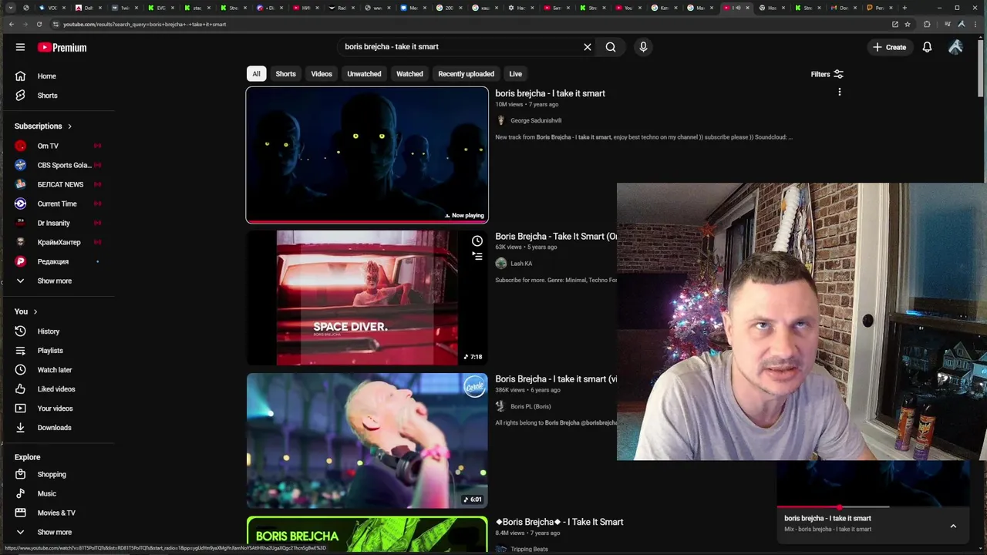Select the All filter chip
Image resolution: width=987 pixels, height=555 pixels.
256,74
